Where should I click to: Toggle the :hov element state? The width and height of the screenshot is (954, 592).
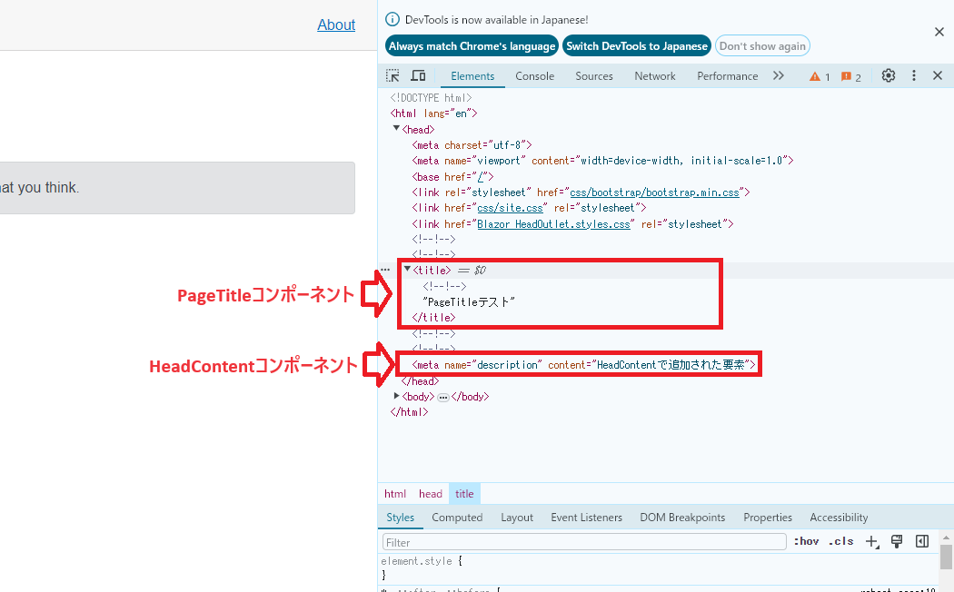[x=806, y=541]
